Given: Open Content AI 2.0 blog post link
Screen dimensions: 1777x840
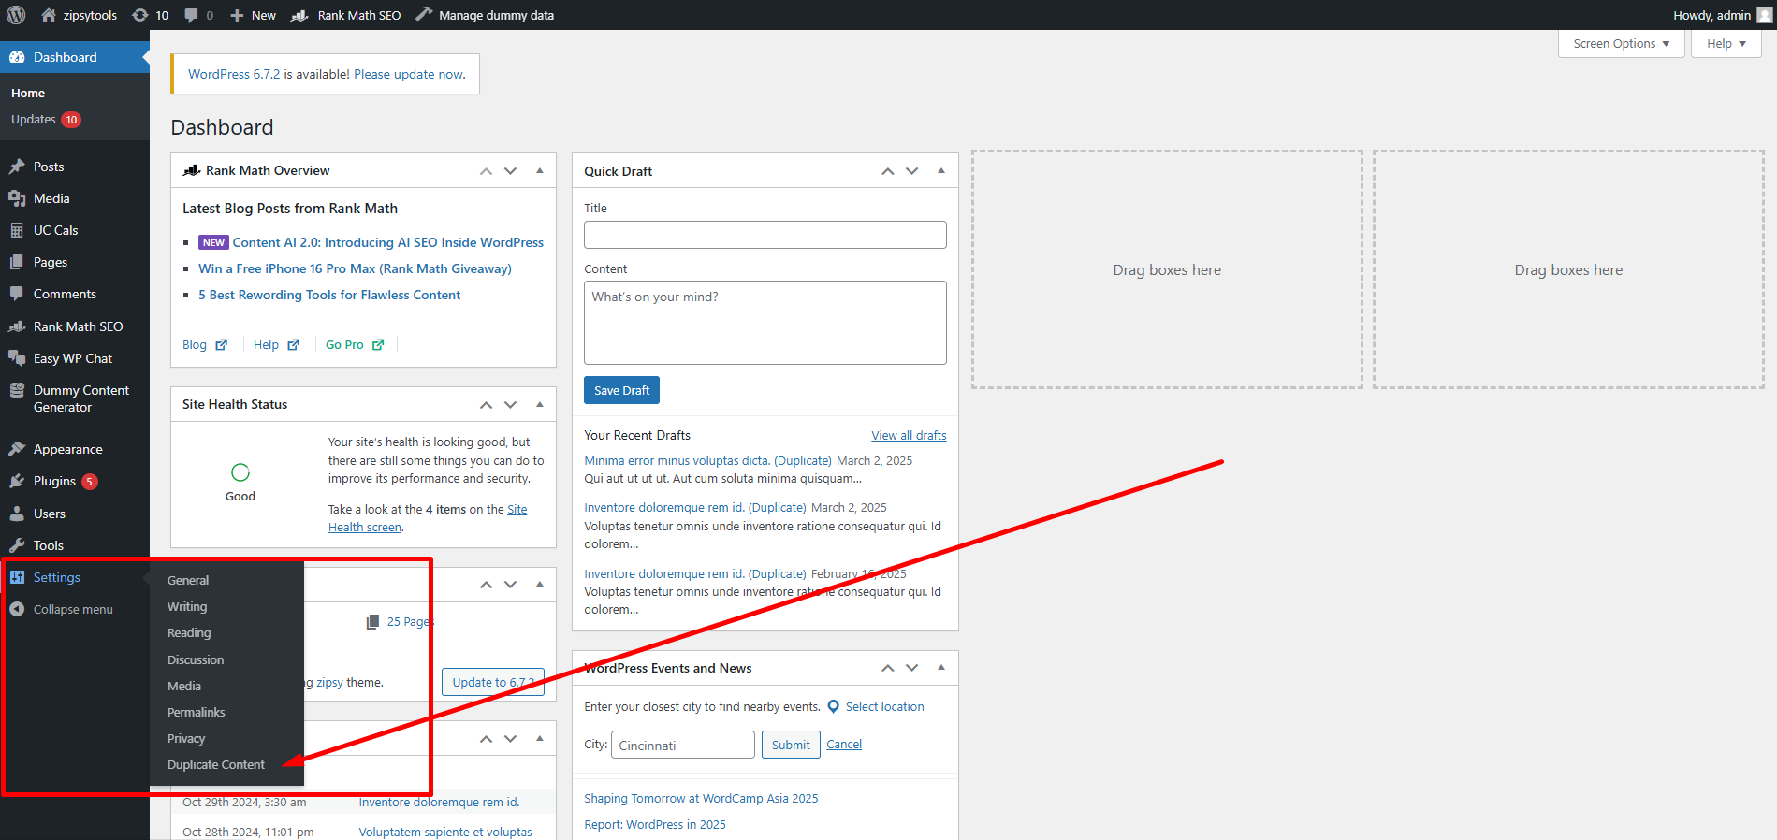Looking at the screenshot, I should click(x=387, y=242).
